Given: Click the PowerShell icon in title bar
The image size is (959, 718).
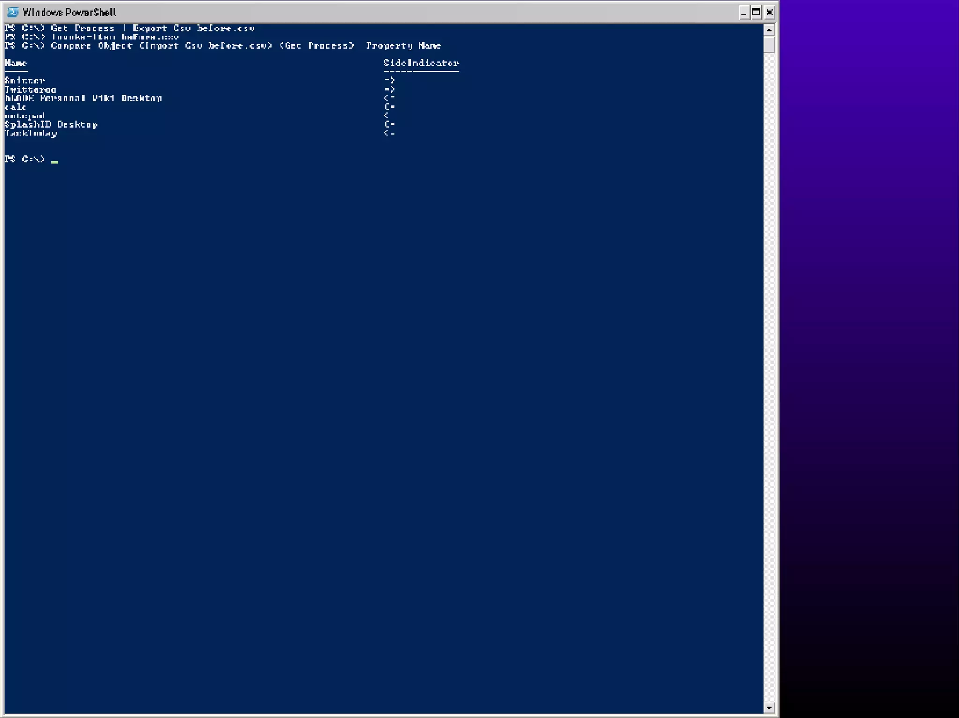Looking at the screenshot, I should [13, 12].
